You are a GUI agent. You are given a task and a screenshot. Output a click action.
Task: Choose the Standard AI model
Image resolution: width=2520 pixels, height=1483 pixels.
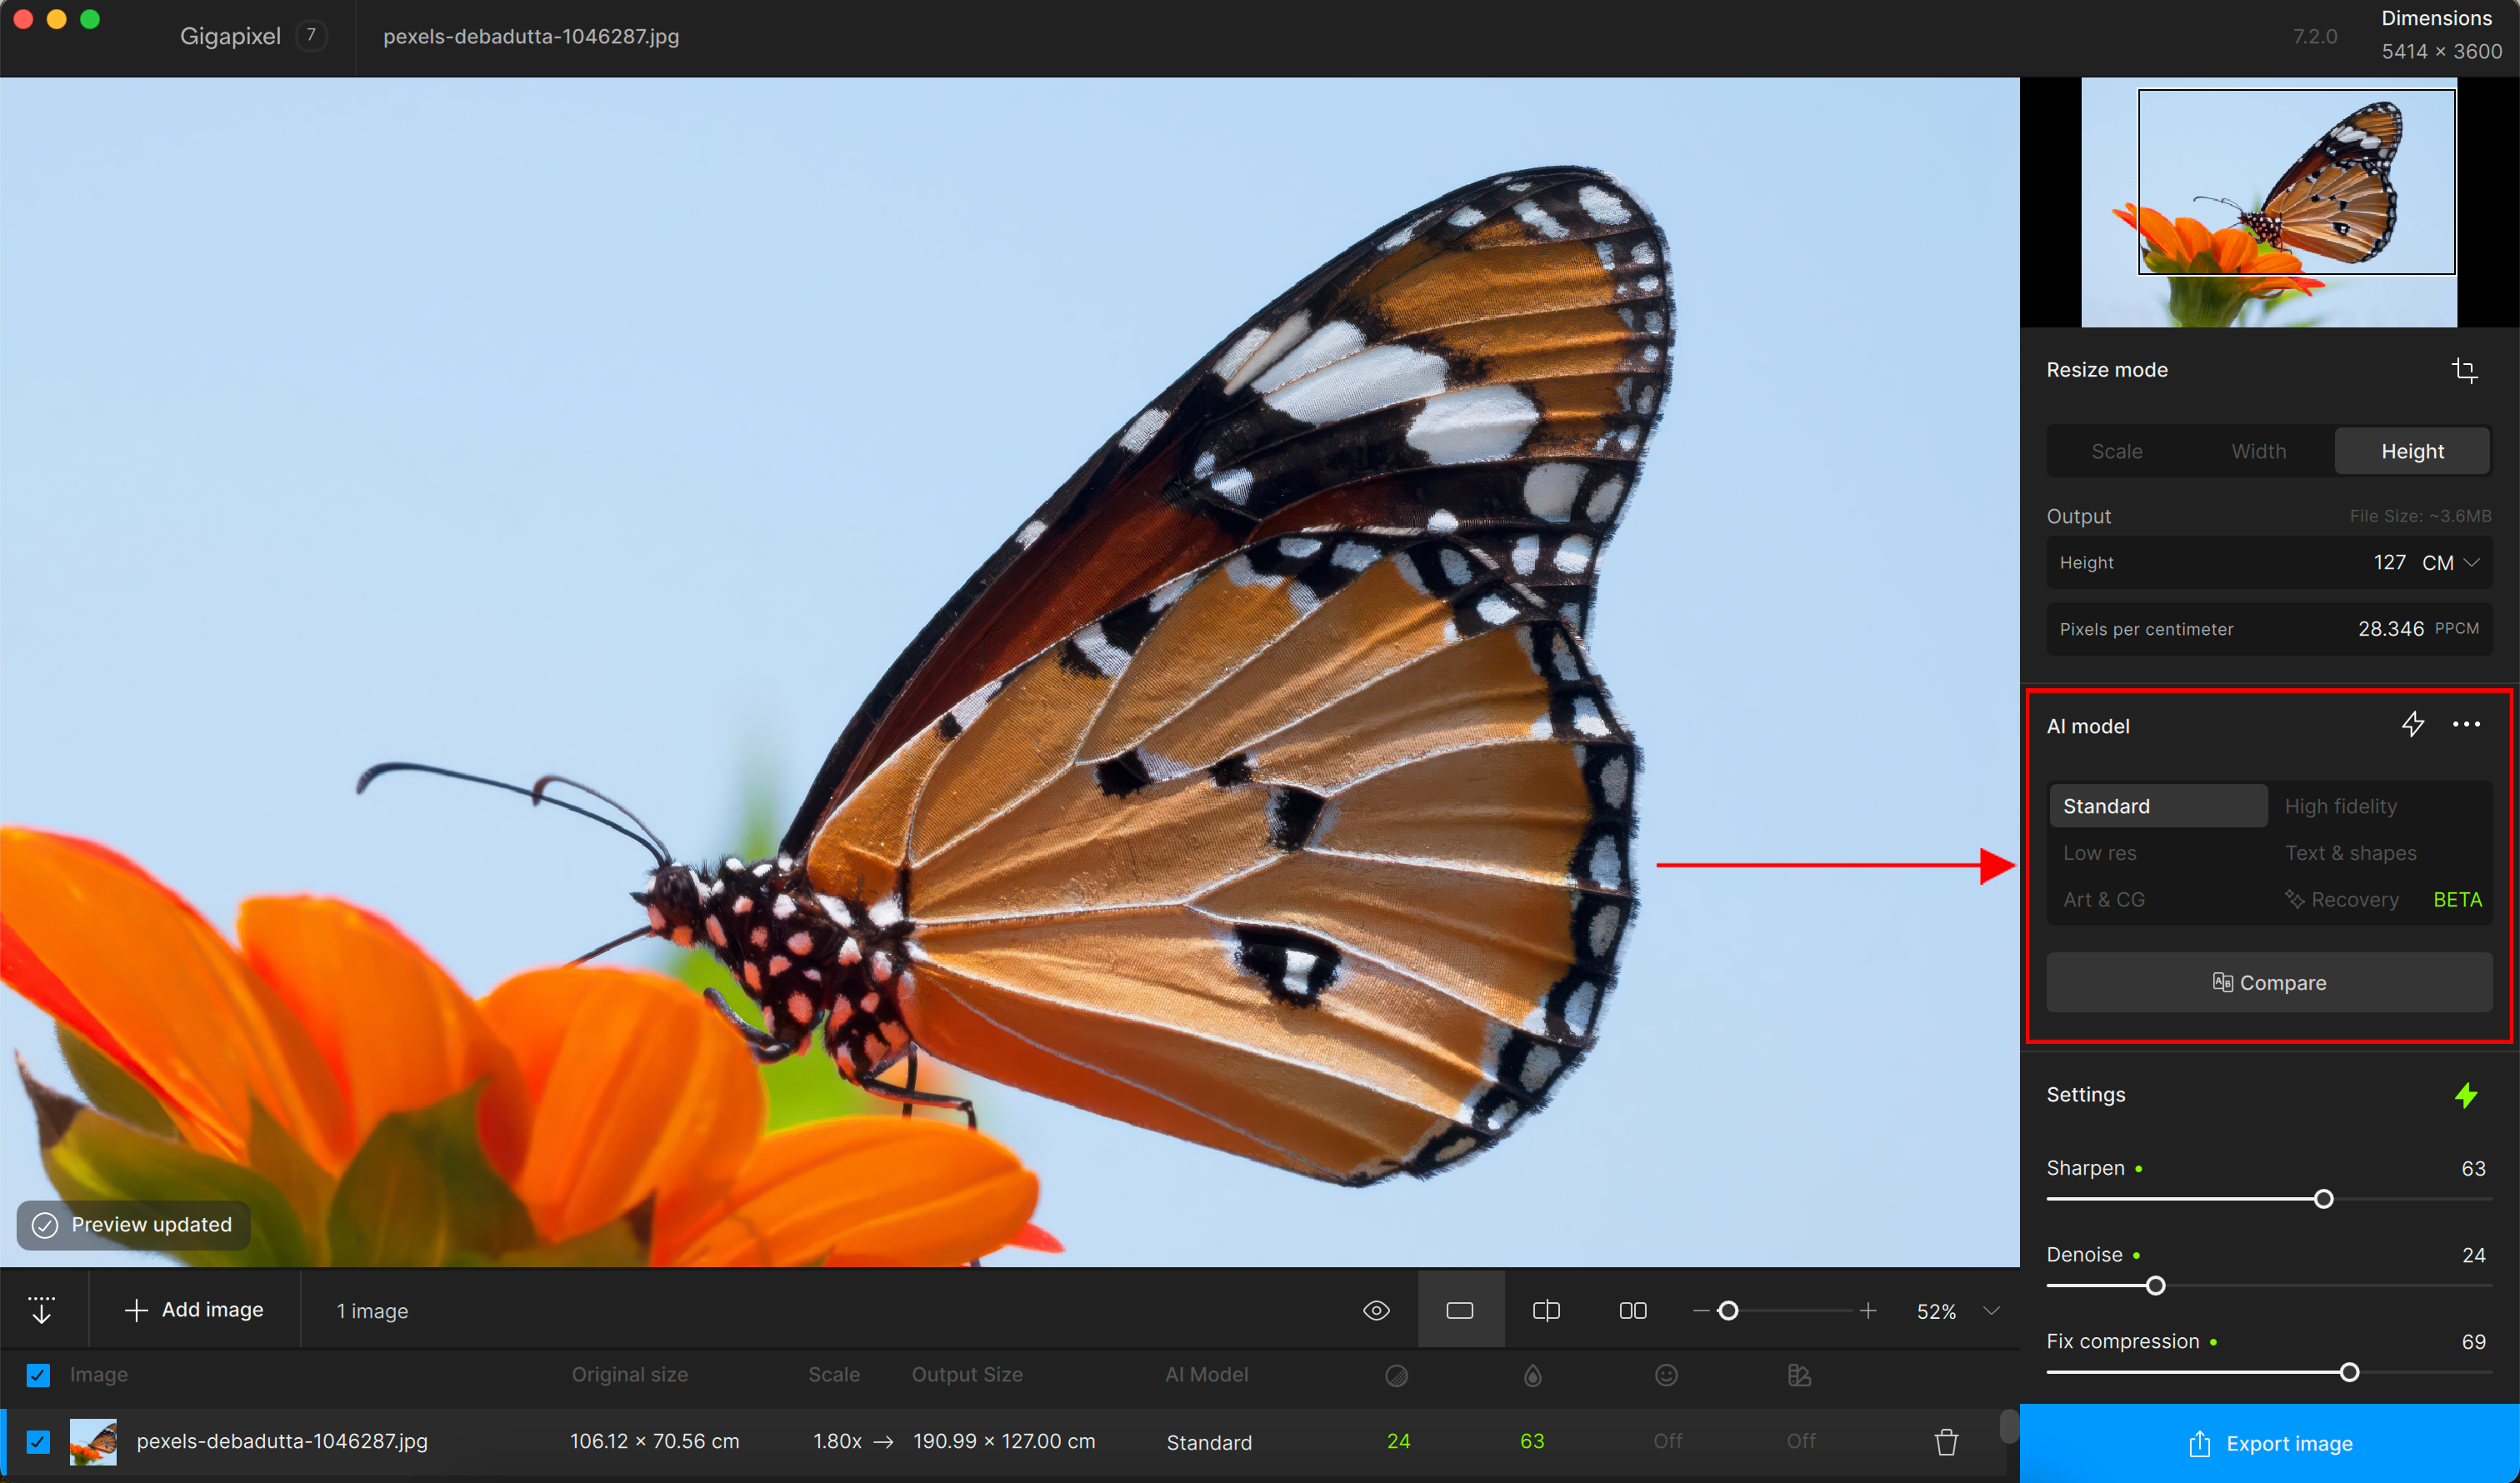coord(2158,806)
